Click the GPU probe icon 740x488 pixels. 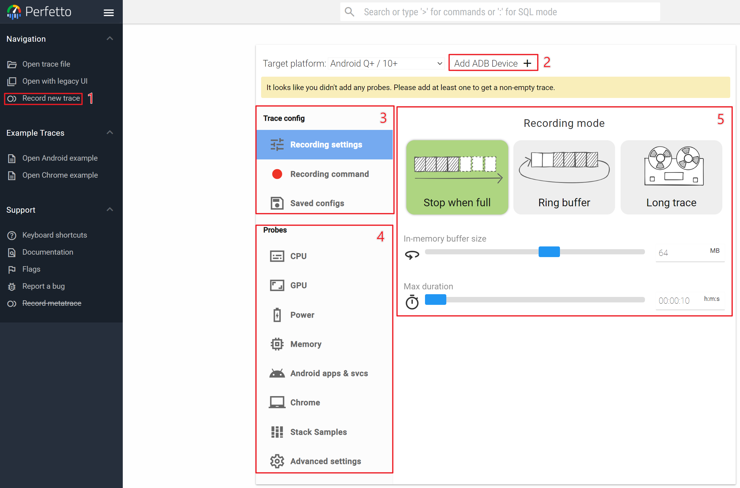point(277,285)
